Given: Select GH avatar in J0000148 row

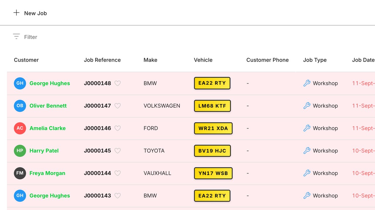Looking at the screenshot, I should 20,83.
